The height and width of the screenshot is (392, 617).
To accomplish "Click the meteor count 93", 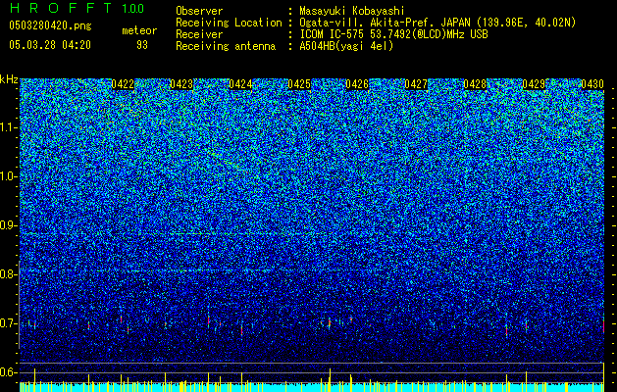I will pyautogui.click(x=142, y=45).
